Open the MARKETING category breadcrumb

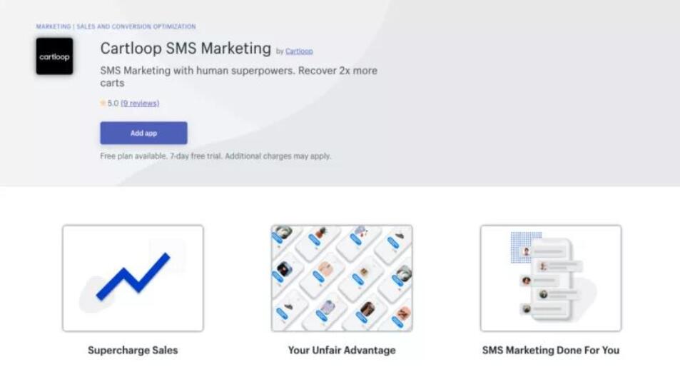(x=54, y=27)
